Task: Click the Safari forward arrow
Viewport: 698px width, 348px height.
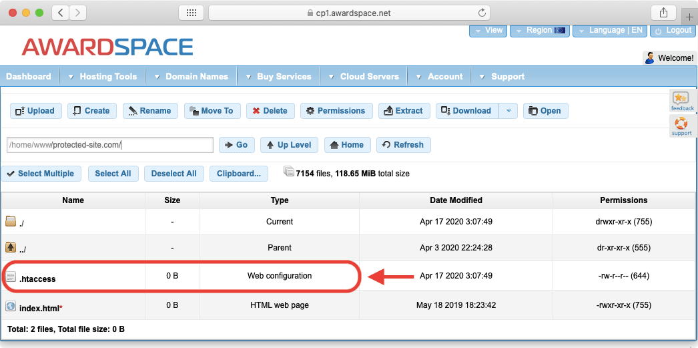Action: point(78,13)
